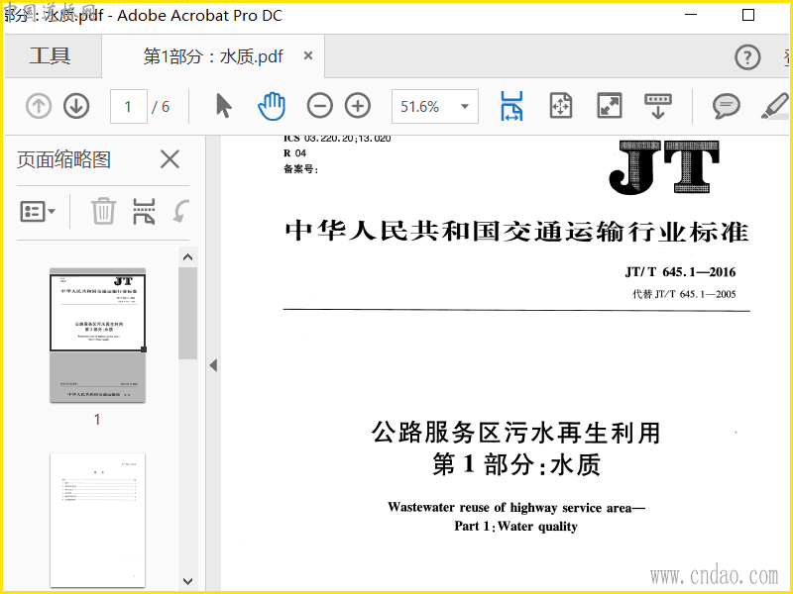The image size is (793, 594).
Task: Click the 第1部分:水质 subtitle in document
Action: coord(516,464)
